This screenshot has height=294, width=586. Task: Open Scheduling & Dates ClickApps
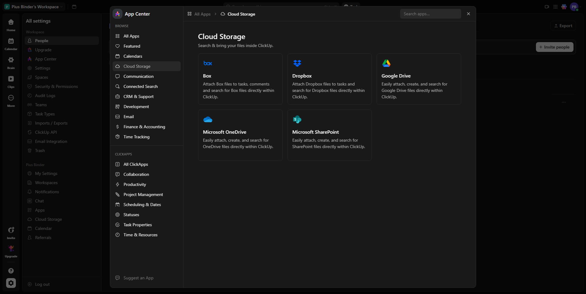click(146, 205)
